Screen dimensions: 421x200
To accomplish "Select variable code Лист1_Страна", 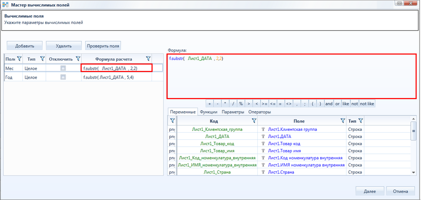I will pyautogui.click(x=217, y=172).
